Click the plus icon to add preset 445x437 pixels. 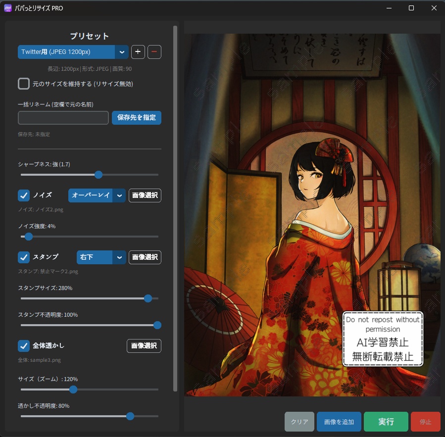pos(138,52)
